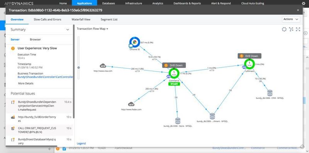Click the back arrow in background list
This screenshot has height=153, width=309.
(x=50, y=149)
